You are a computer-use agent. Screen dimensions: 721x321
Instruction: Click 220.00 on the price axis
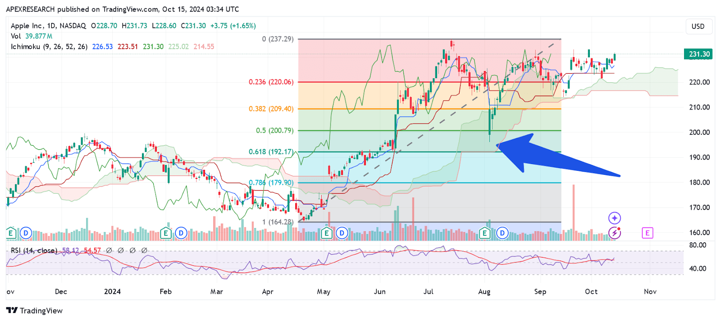pos(699,82)
